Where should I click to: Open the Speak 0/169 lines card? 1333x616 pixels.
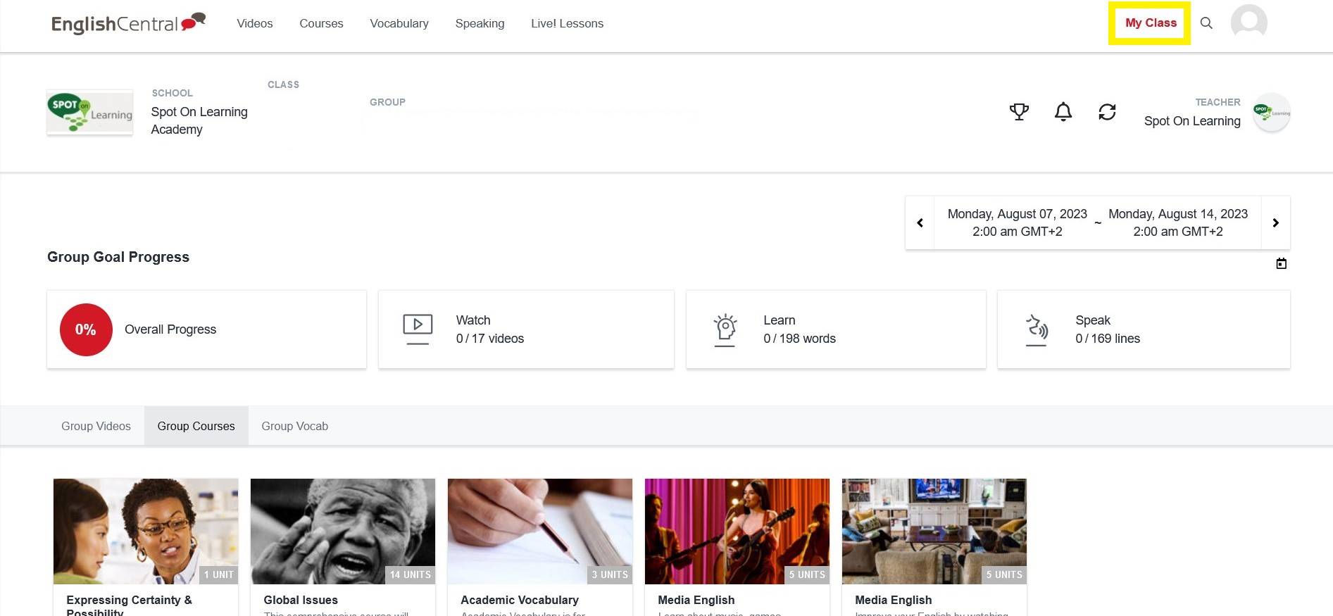click(x=1144, y=329)
